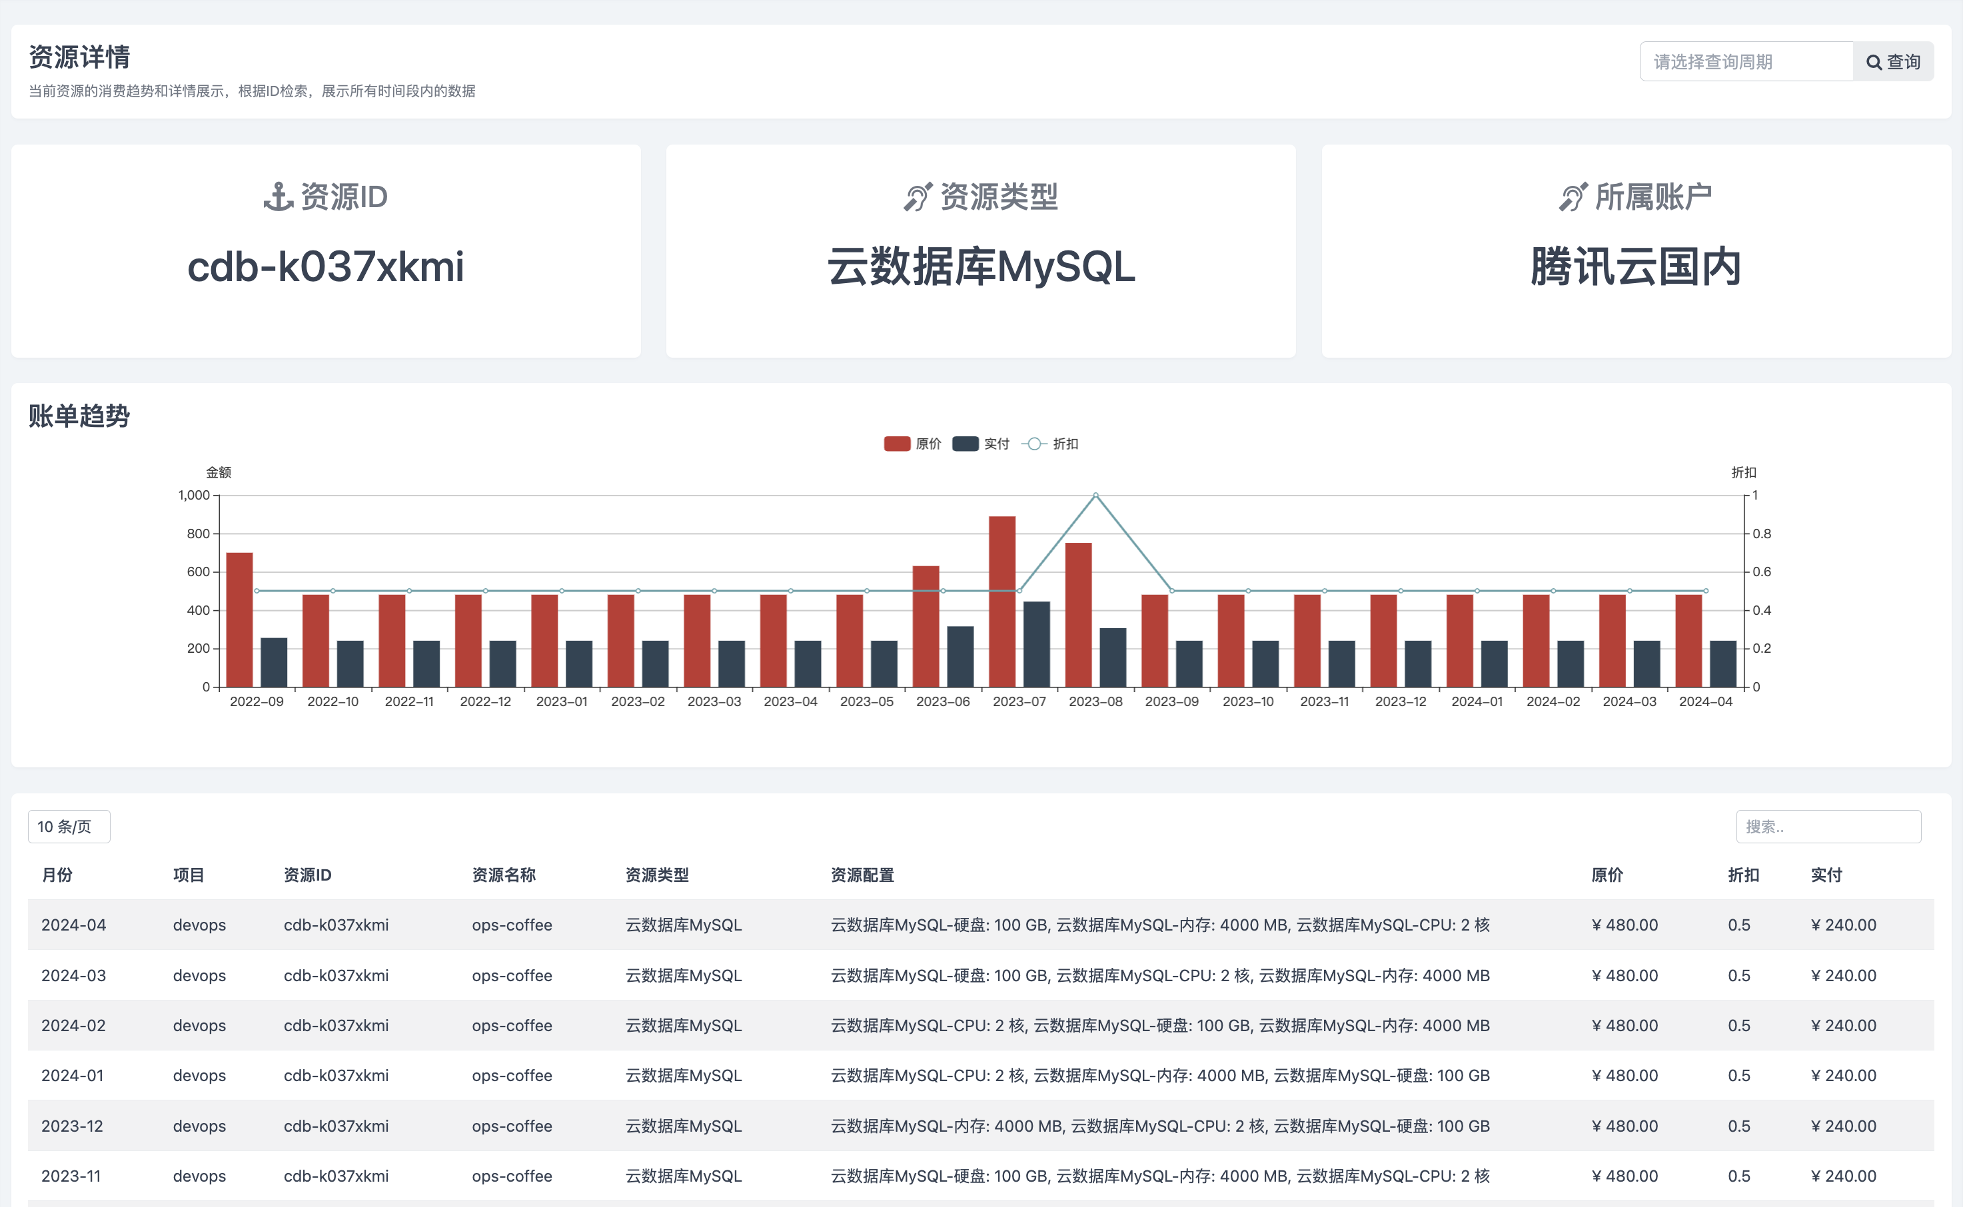Click the cdb-k037xkmi resource ID heading

coord(325,266)
